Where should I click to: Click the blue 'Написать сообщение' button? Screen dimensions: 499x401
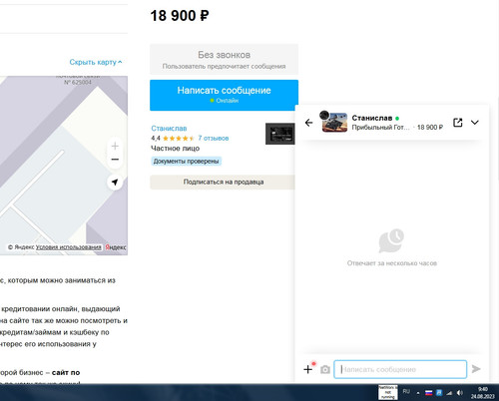point(224,95)
